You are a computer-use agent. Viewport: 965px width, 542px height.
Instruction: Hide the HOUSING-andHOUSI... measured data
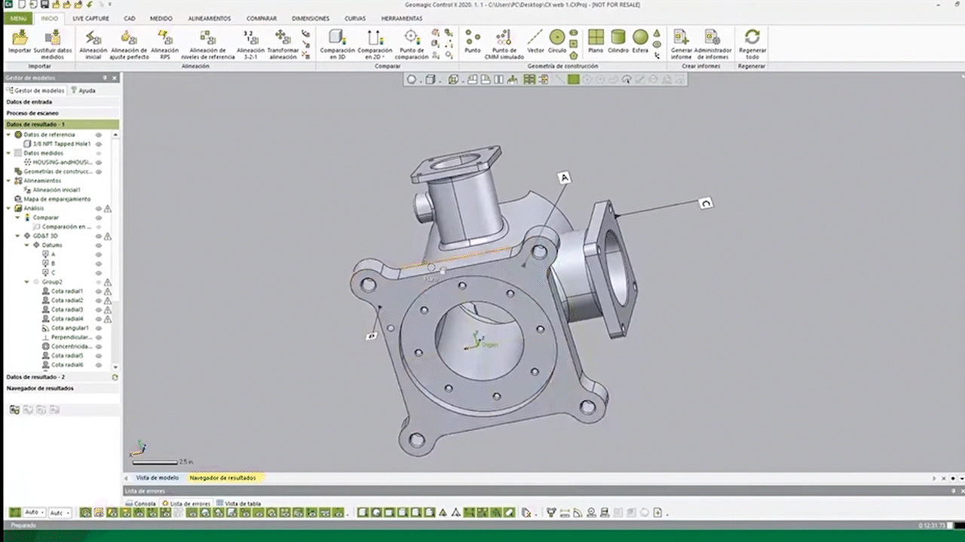click(x=98, y=162)
